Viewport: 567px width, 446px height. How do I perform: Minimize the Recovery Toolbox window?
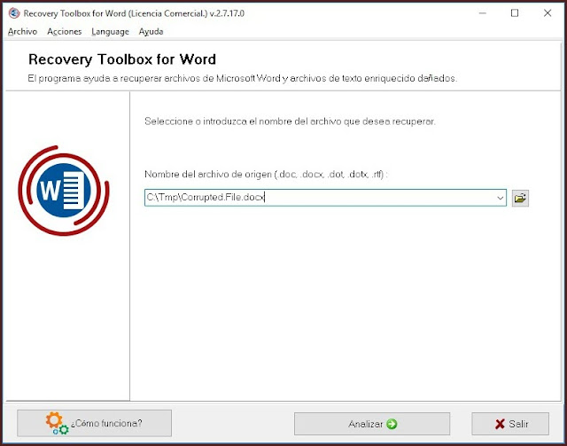[x=482, y=13]
